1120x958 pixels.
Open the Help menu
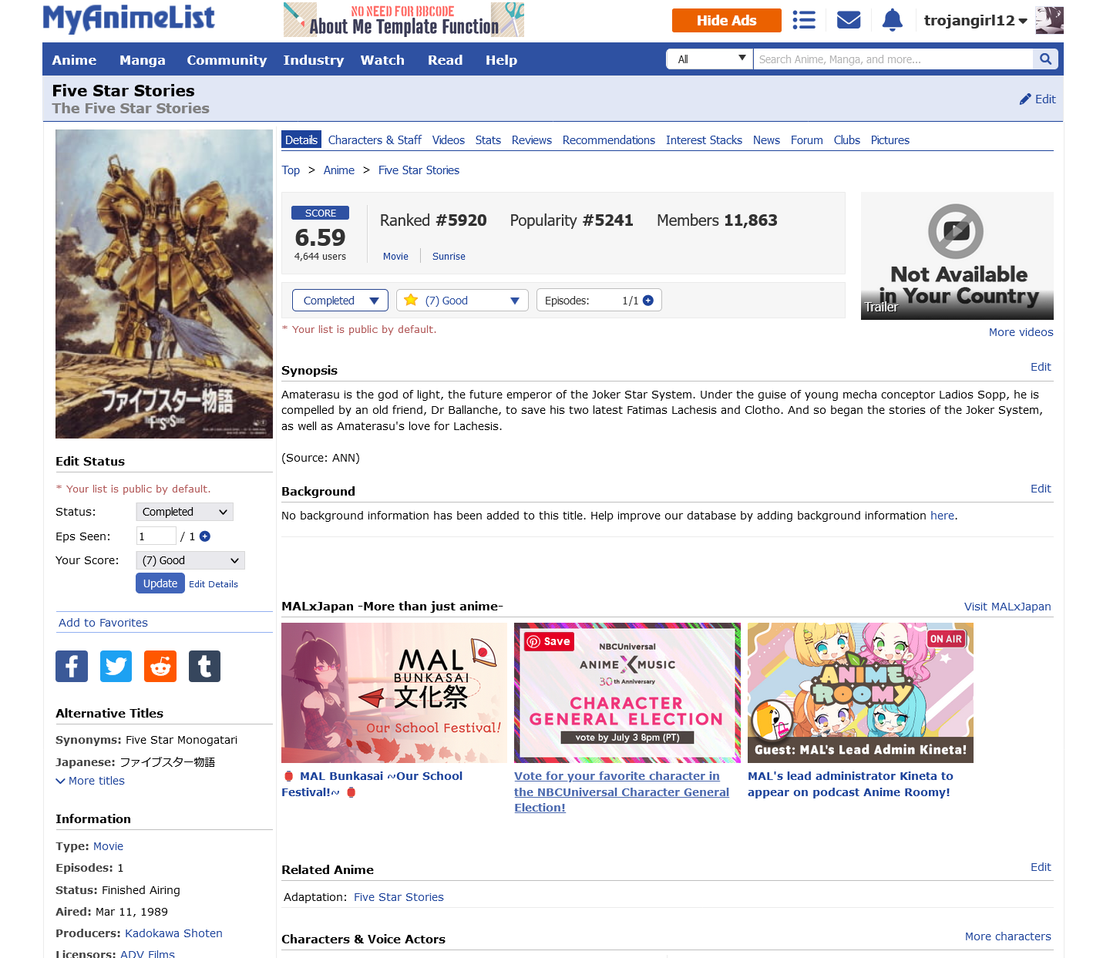501,60
